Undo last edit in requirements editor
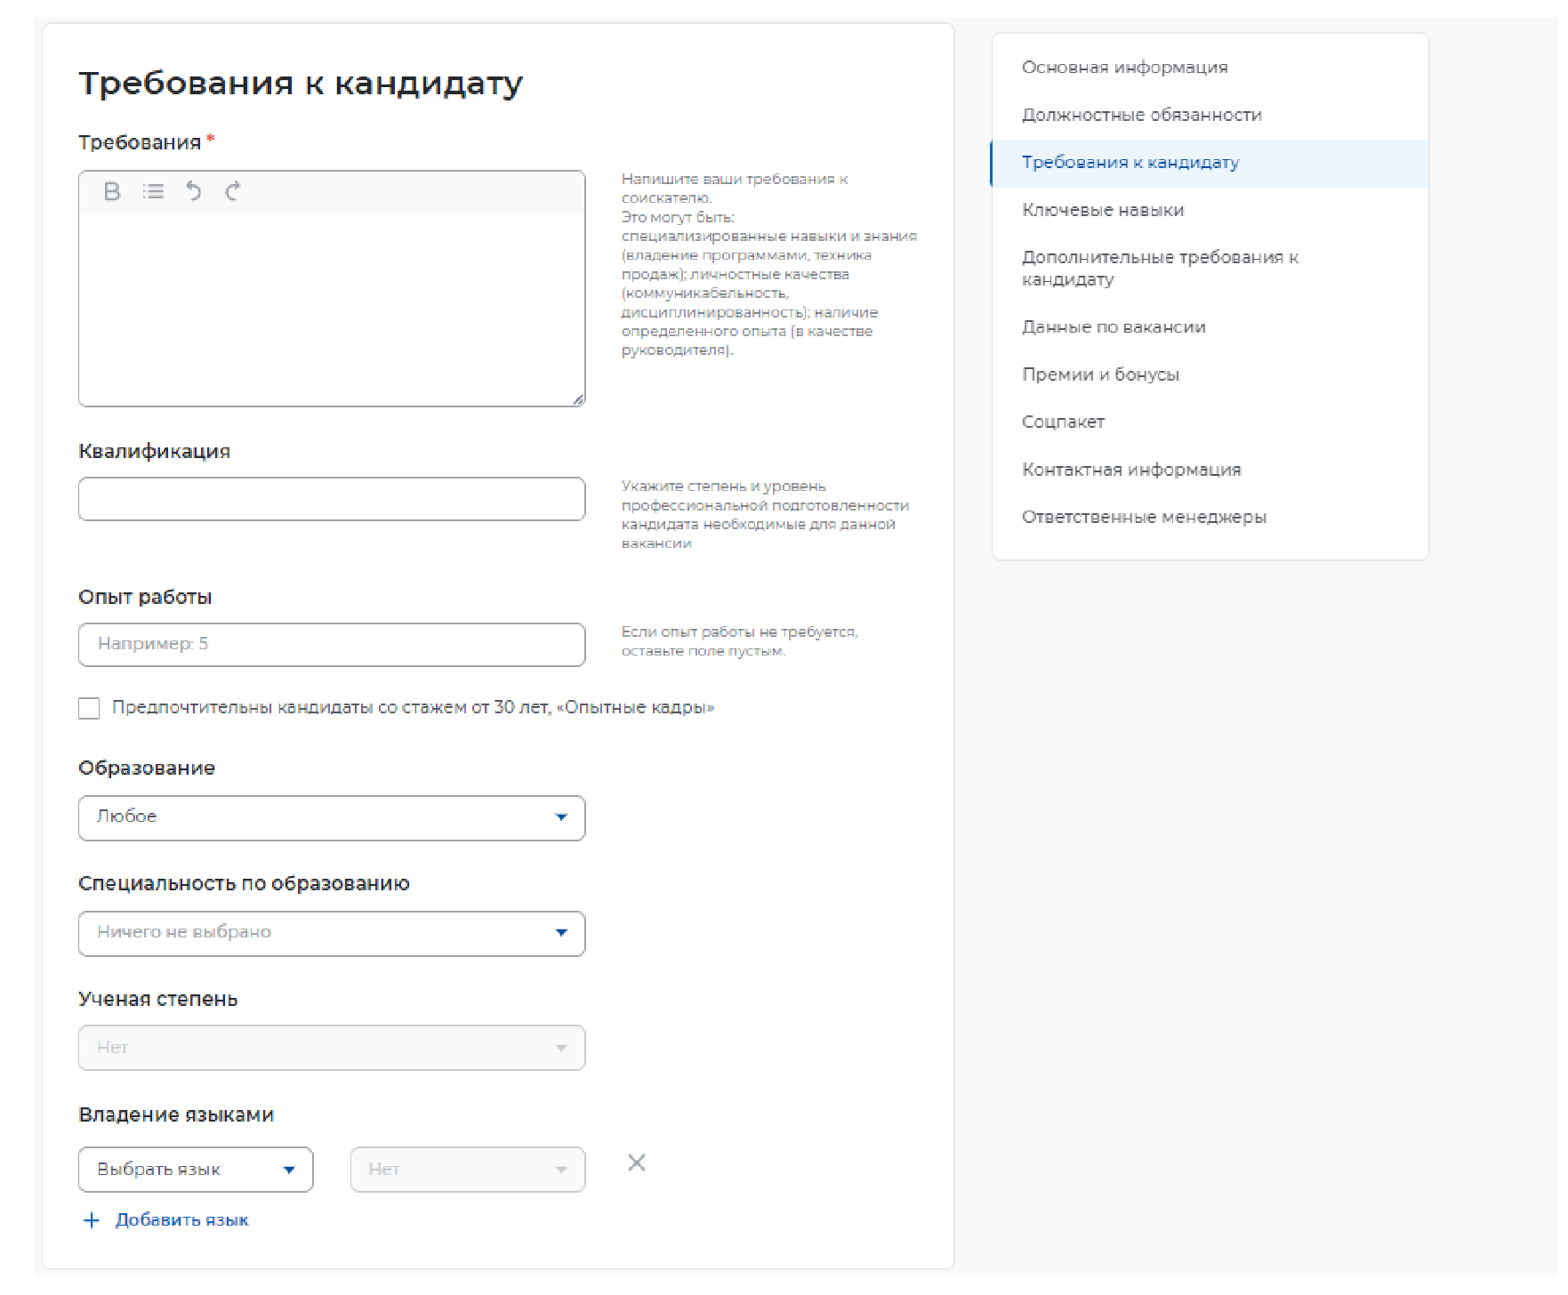This screenshot has width=1568, height=1295. (193, 191)
